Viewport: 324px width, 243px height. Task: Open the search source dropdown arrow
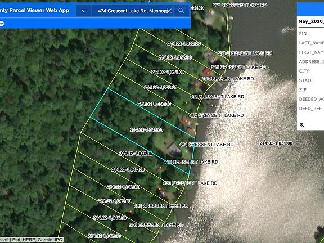(84, 11)
